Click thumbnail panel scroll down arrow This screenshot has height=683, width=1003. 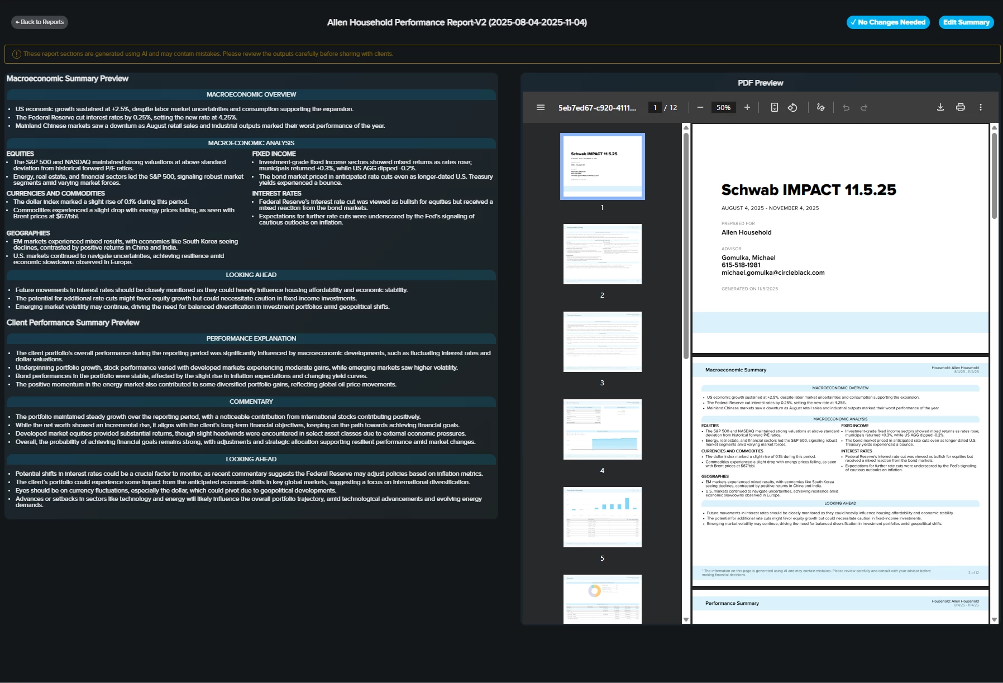pos(686,620)
